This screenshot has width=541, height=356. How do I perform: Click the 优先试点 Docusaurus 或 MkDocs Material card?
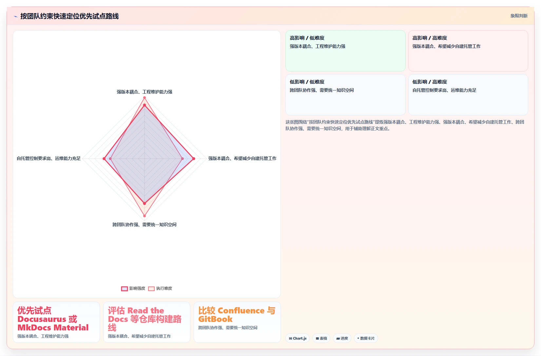[x=56, y=322]
